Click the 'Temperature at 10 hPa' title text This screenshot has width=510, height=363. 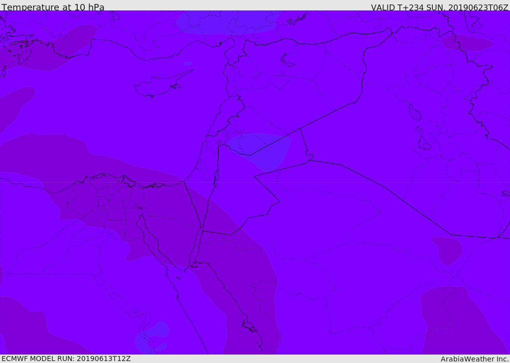click(x=53, y=7)
